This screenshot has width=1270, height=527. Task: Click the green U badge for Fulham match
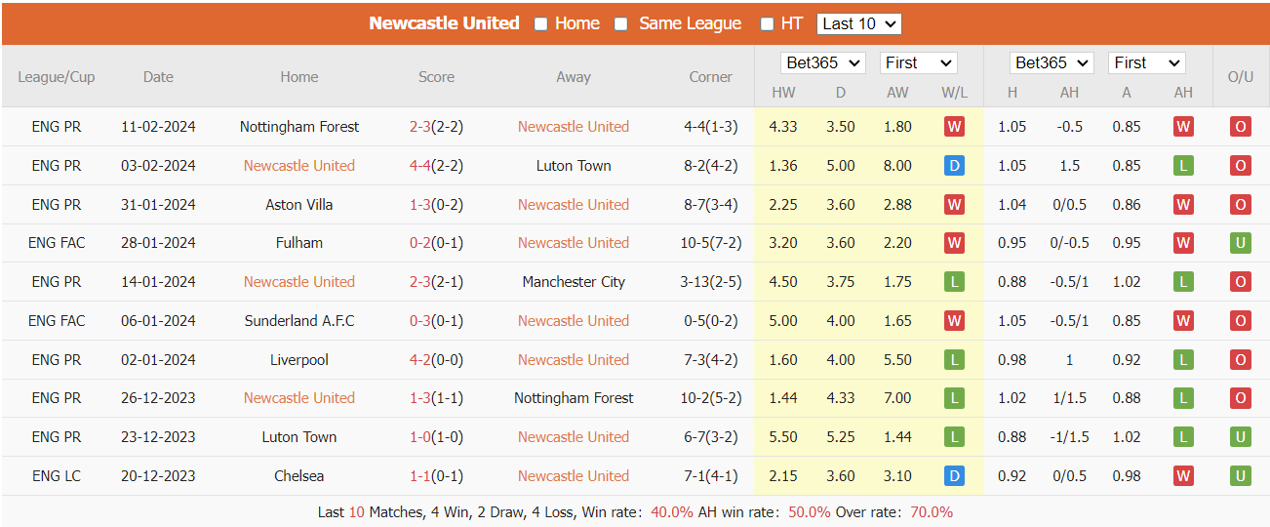click(1240, 243)
